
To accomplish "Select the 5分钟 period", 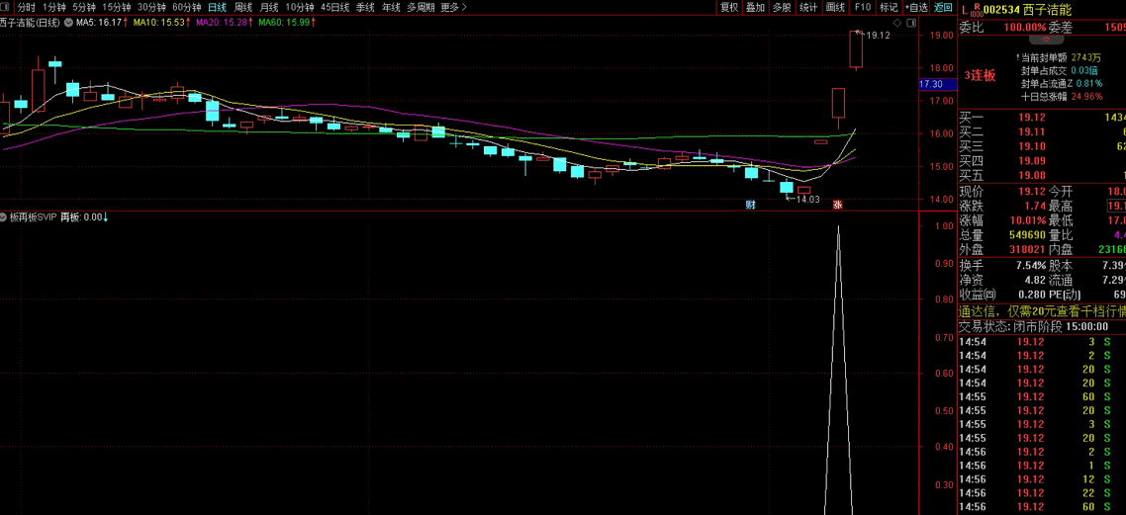I will 84,7.
